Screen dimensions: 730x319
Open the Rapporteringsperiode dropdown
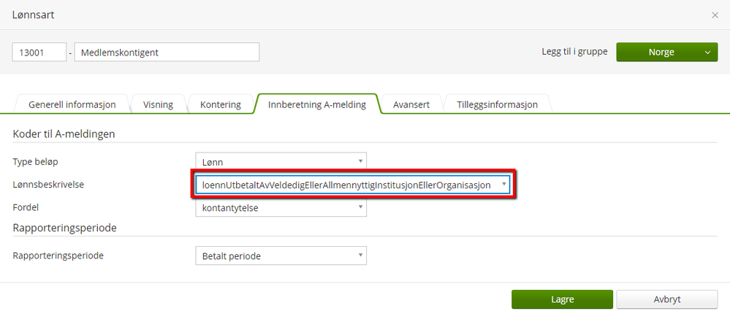[281, 255]
